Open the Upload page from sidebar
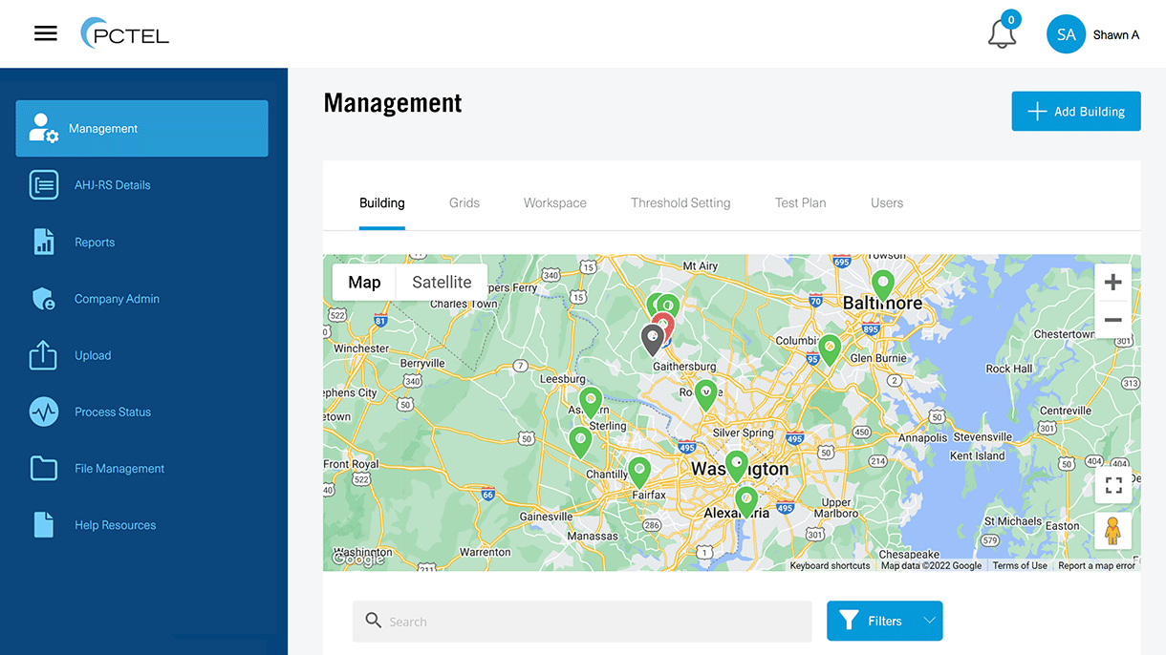Viewport: 1166px width, 655px height. point(93,355)
